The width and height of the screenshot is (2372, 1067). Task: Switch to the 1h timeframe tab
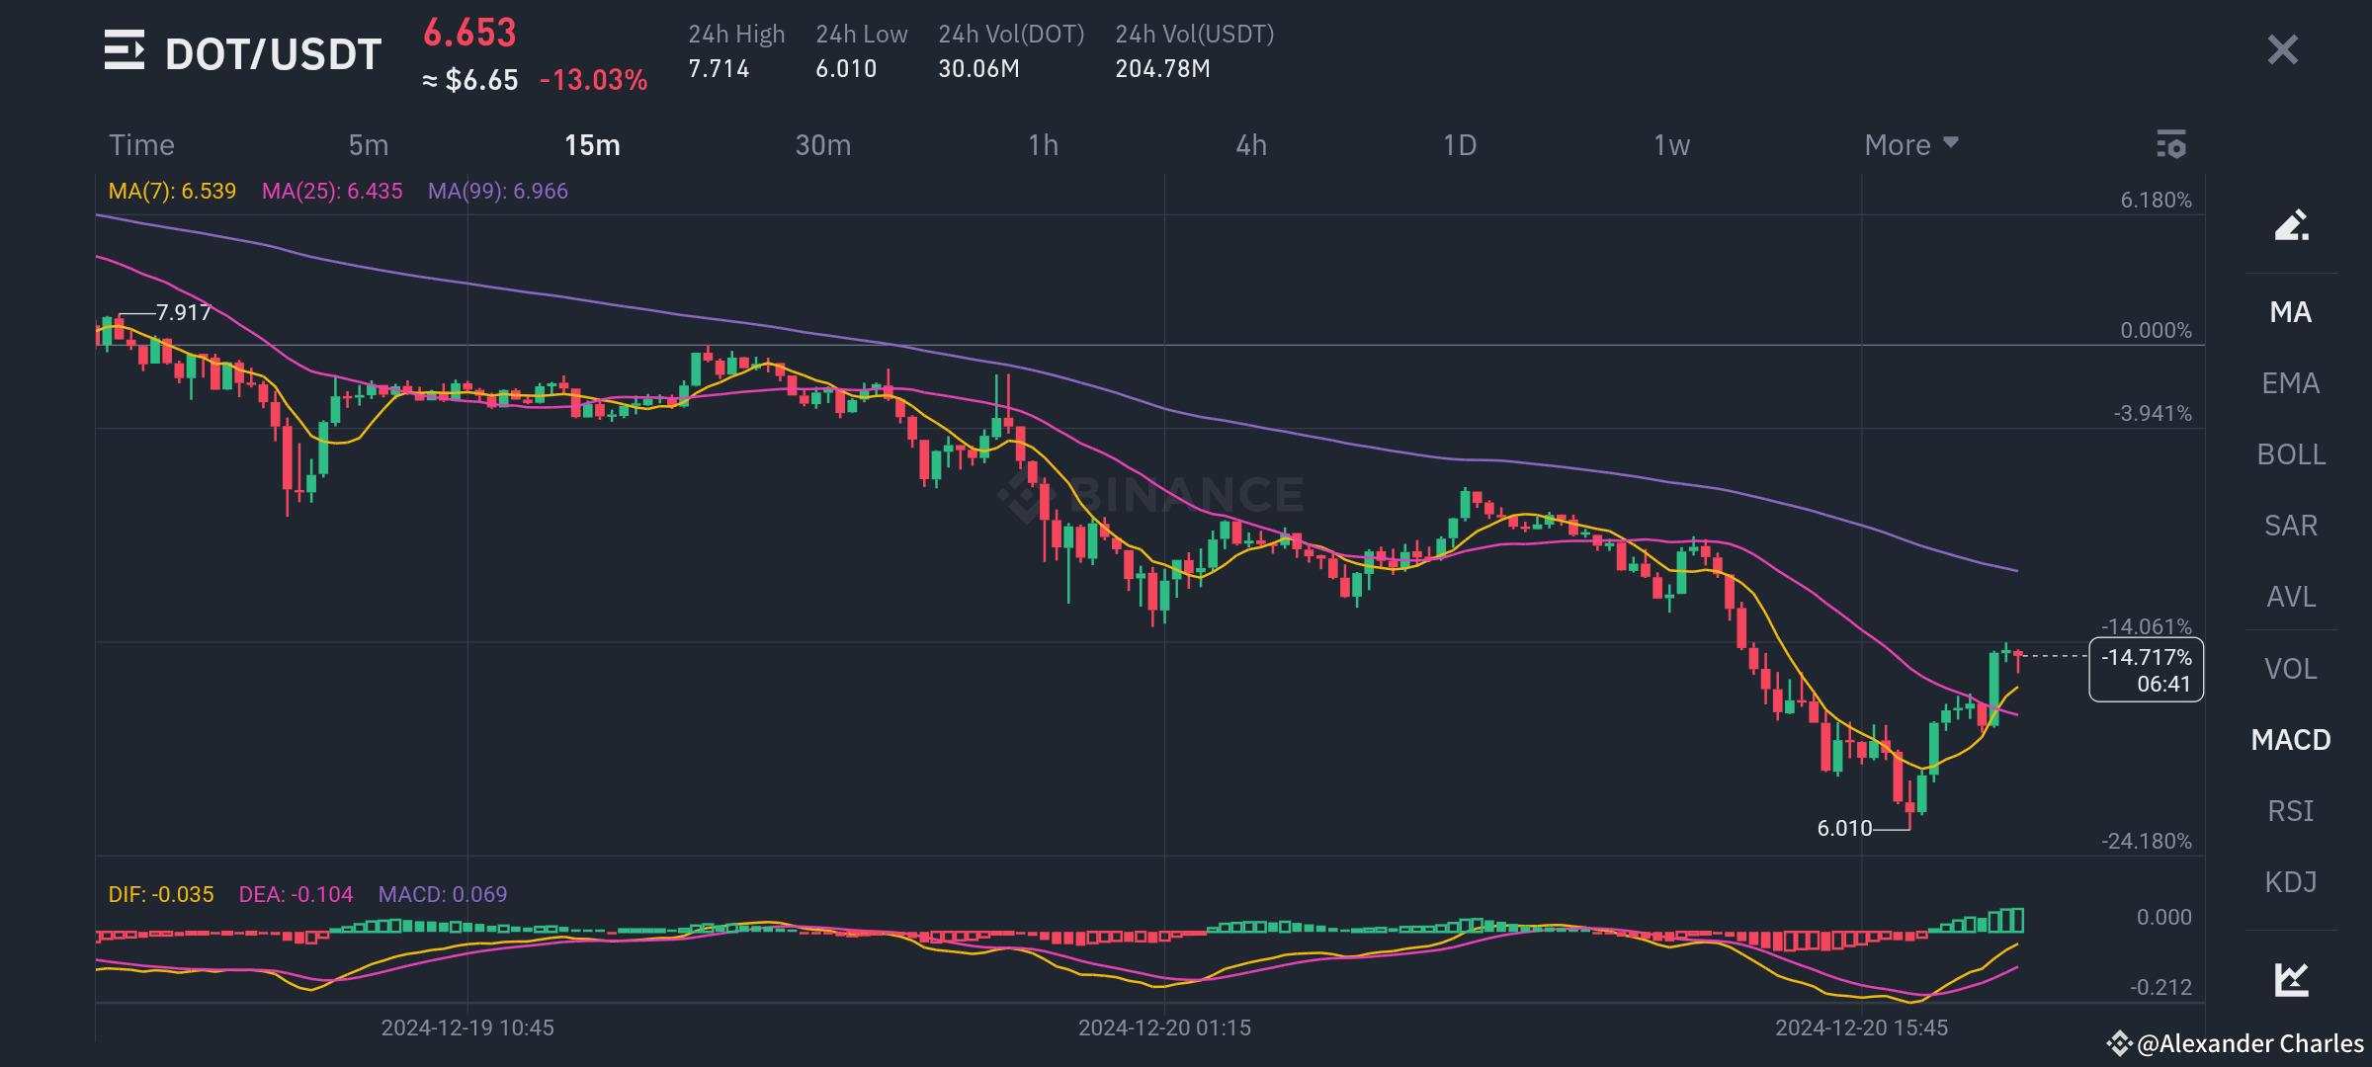coord(1044,144)
